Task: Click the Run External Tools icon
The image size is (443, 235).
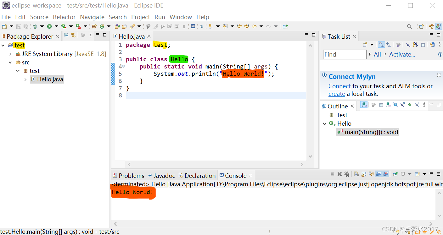Action: [78, 26]
